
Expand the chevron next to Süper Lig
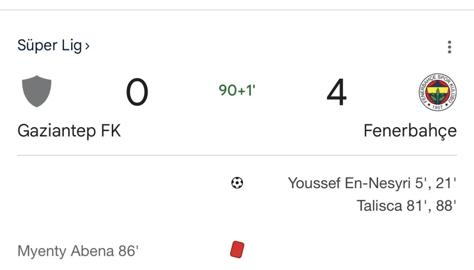(x=87, y=46)
